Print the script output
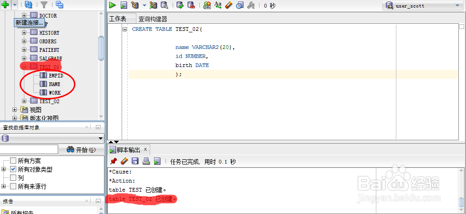 tap(146, 161)
